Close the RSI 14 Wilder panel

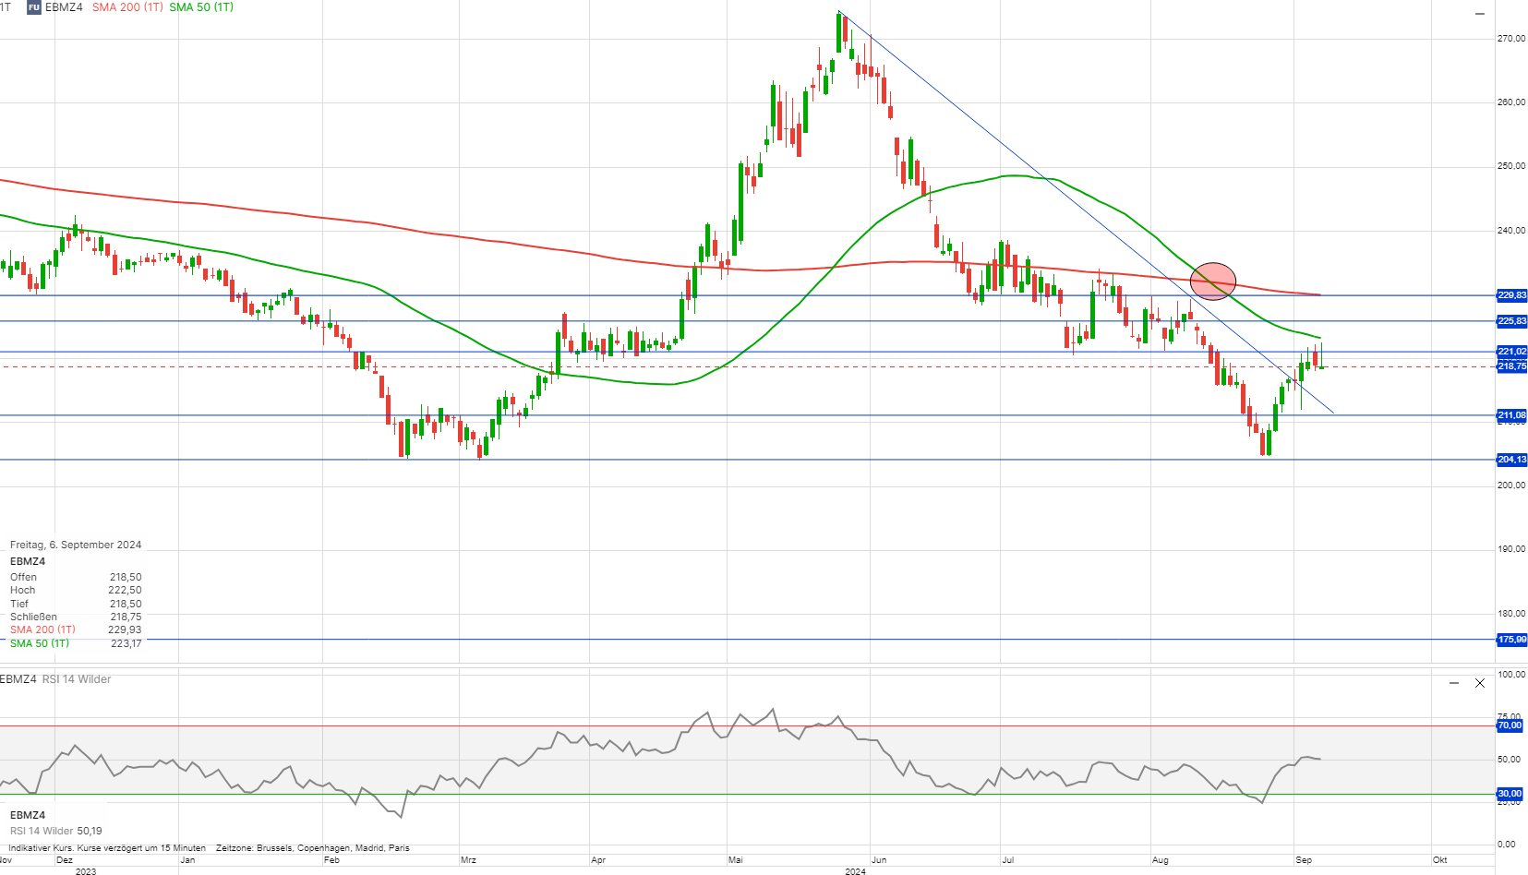coord(1480,683)
